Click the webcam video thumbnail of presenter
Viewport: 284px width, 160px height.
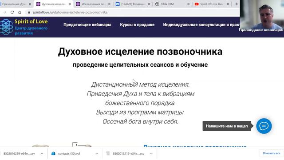[x=262, y=15]
